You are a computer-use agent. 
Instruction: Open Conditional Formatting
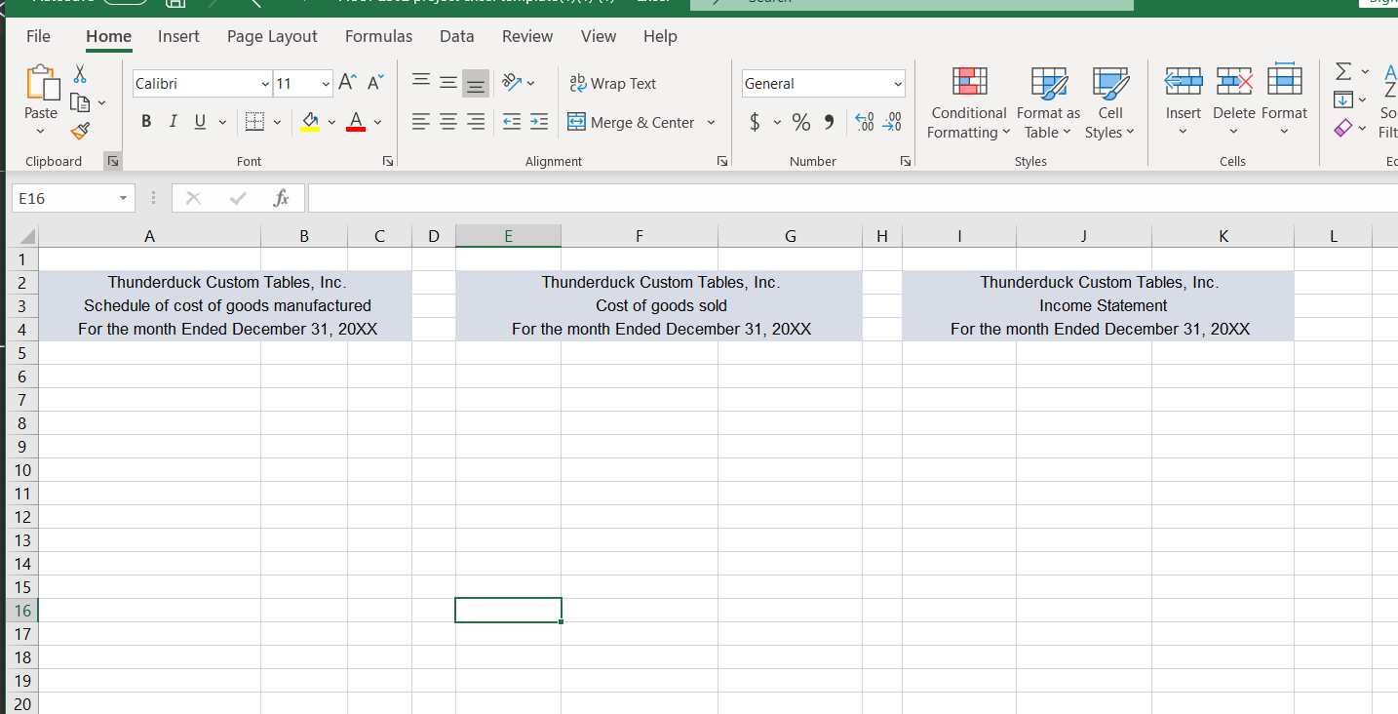coord(969,104)
